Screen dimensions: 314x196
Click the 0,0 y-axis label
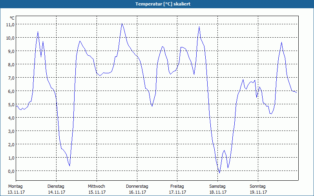coord(11,171)
